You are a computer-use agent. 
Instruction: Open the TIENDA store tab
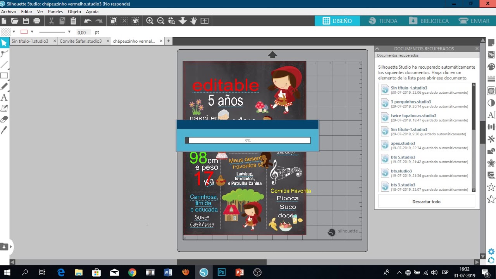tap(383, 21)
